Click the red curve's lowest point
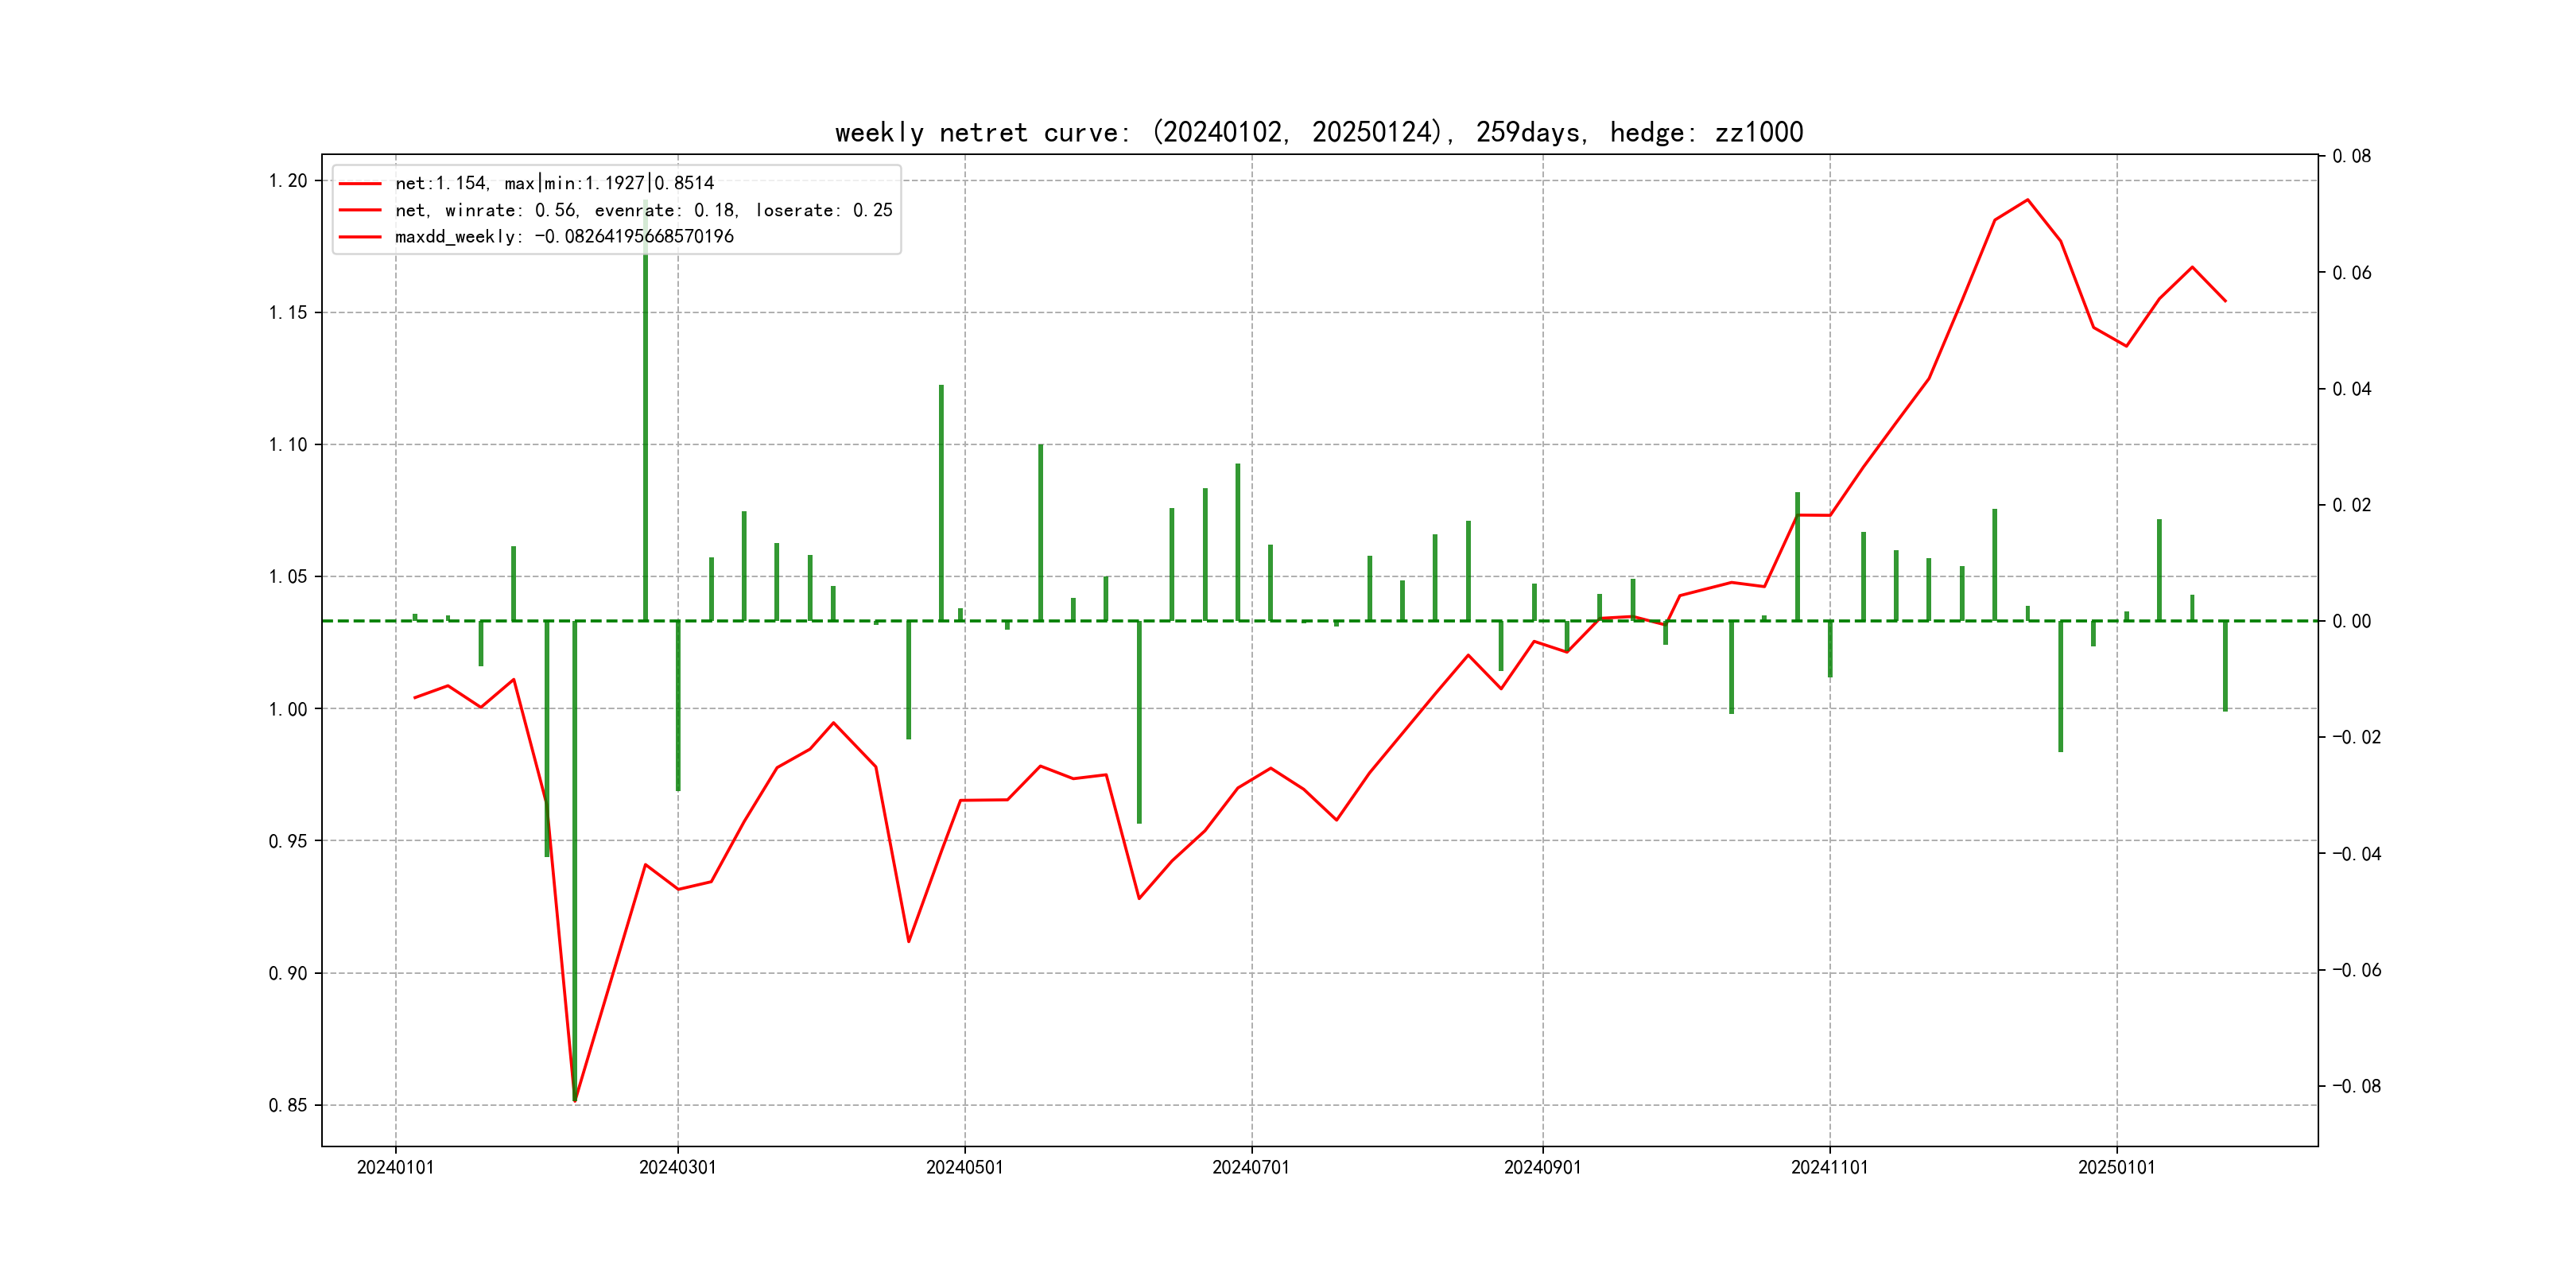 coord(575,1101)
